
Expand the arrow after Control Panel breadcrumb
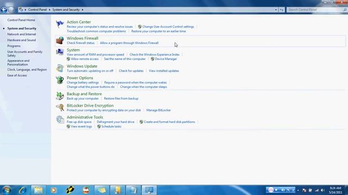(49, 10)
